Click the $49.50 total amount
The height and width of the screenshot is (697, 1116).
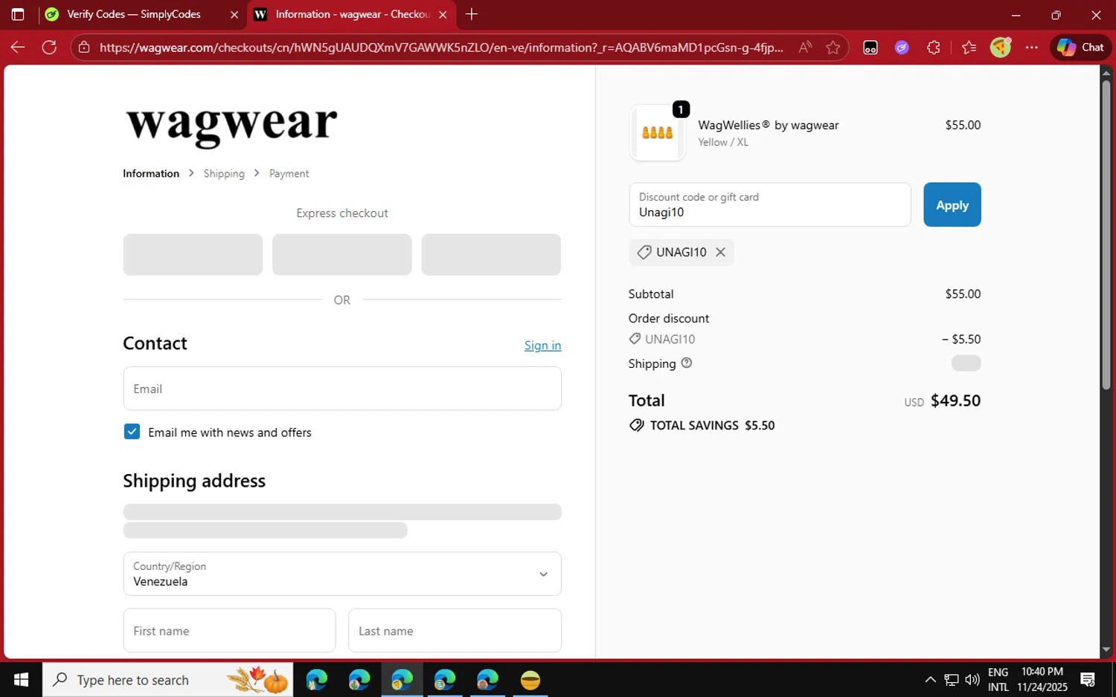point(955,401)
